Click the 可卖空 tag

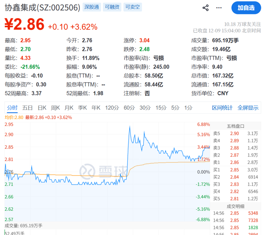tap(132, 7)
